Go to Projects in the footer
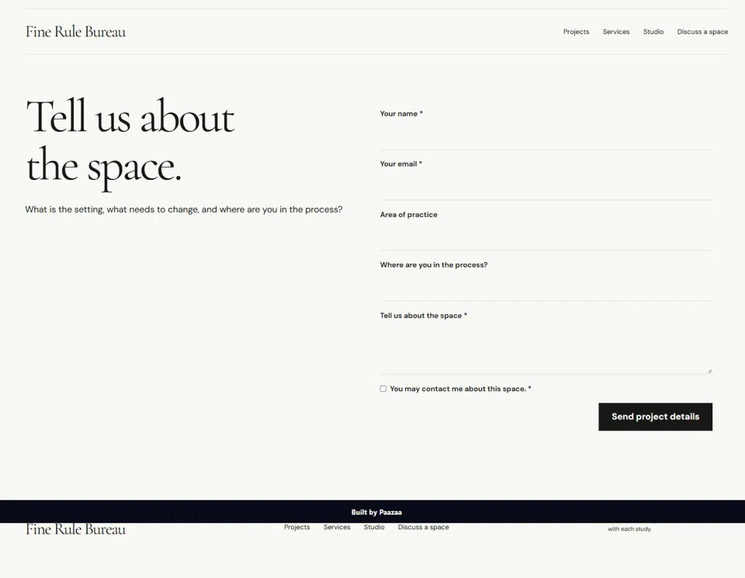 click(297, 527)
